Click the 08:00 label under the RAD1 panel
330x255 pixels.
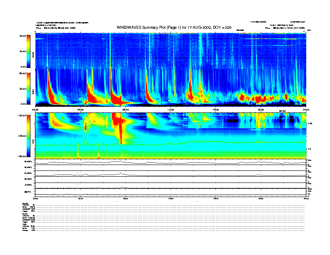point(125,110)
